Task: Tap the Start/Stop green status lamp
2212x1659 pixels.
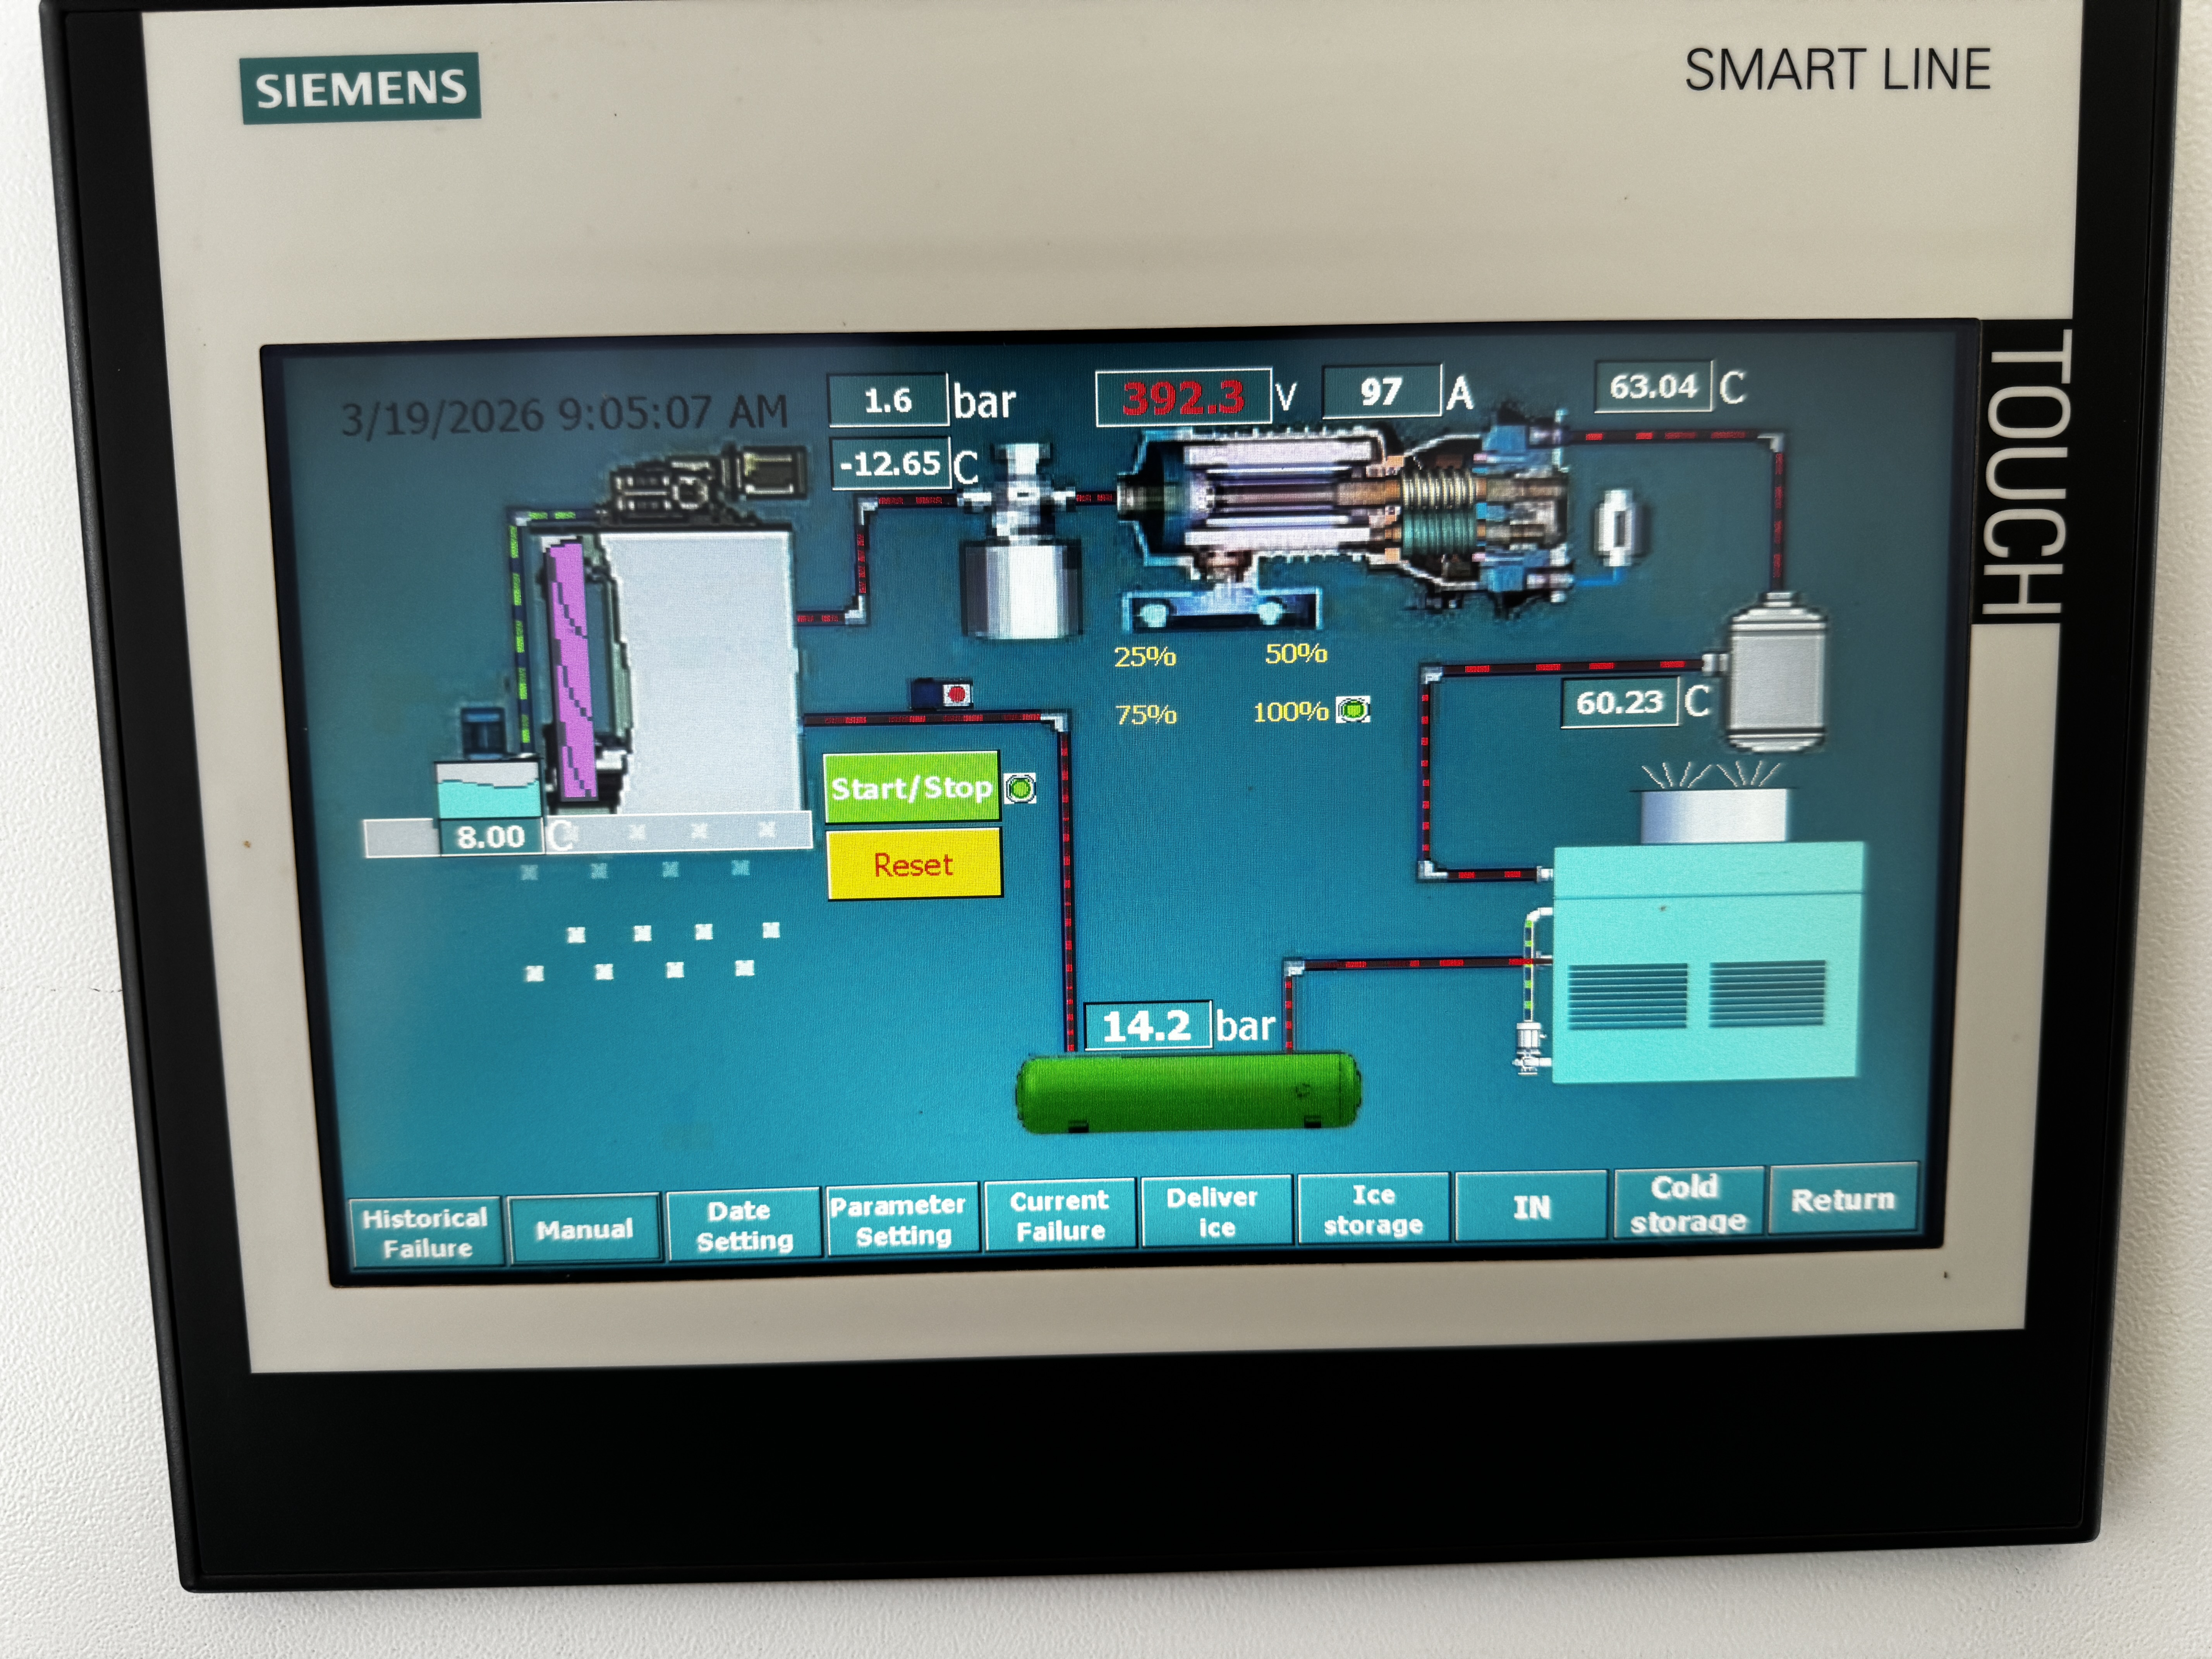Action: [1020, 788]
